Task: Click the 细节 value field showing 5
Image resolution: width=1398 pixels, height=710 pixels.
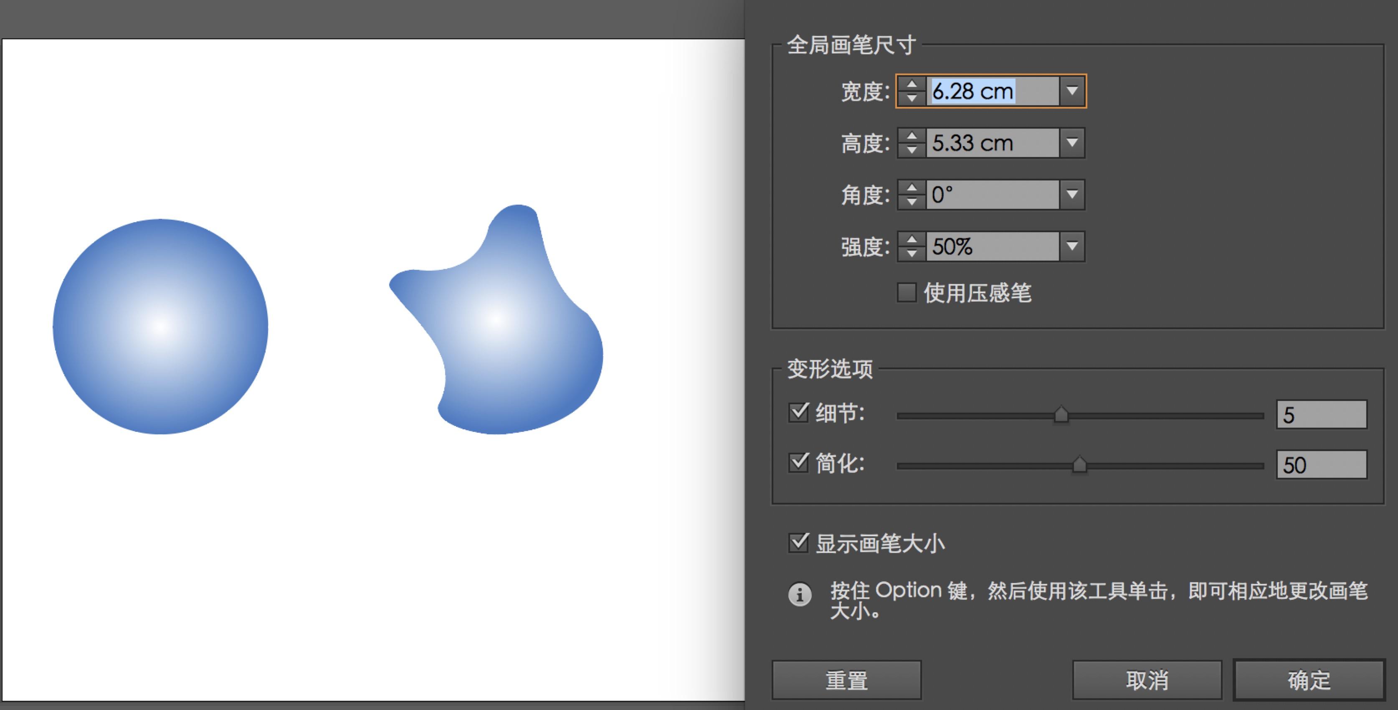Action: click(x=1322, y=415)
